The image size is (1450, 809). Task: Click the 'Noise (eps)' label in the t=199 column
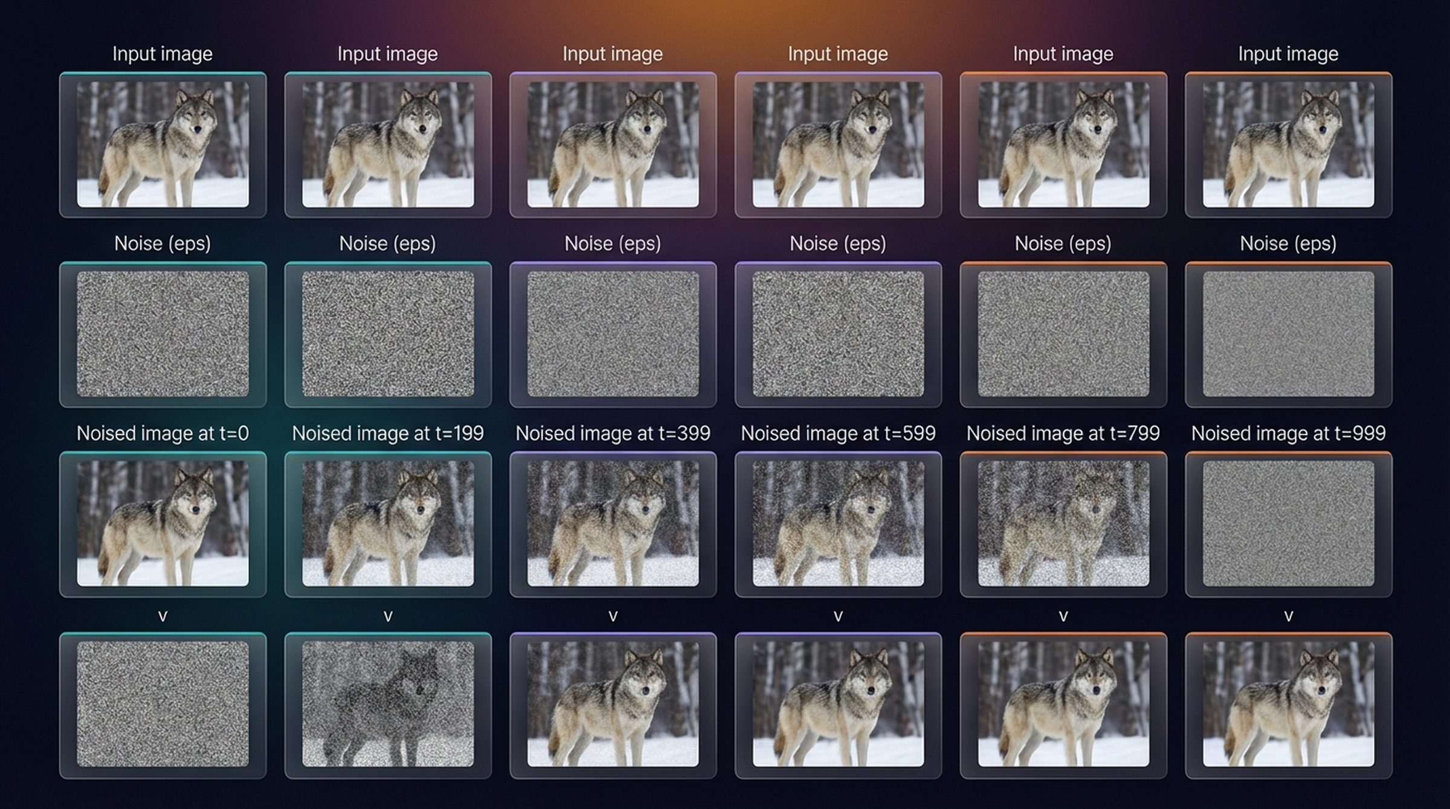(x=388, y=244)
